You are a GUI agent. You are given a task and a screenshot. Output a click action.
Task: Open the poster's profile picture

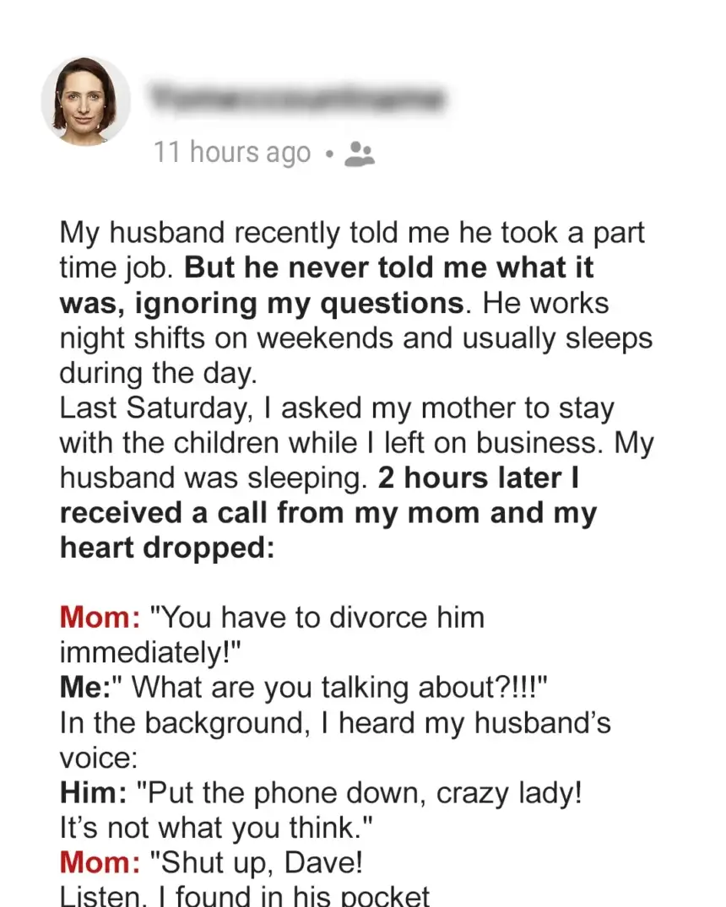click(85, 101)
